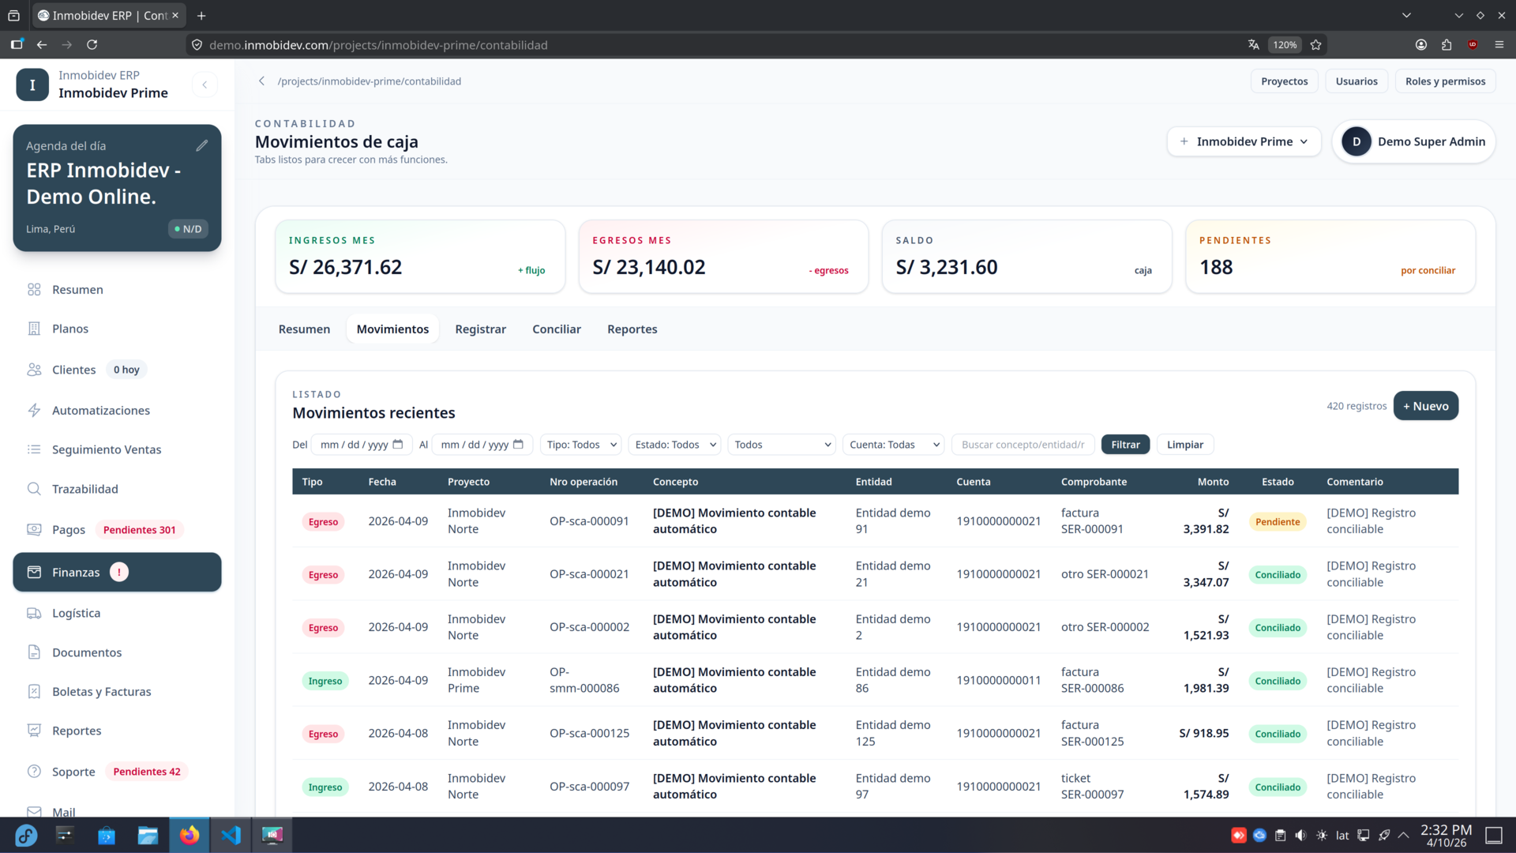Open the Inmobidev Prime project dropdown
1516x853 pixels.
coord(1244,141)
